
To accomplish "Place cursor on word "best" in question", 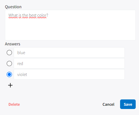I will pyautogui.click(x=33, y=15).
